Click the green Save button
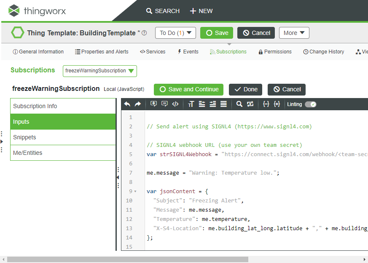The image size is (368, 263). click(x=217, y=33)
